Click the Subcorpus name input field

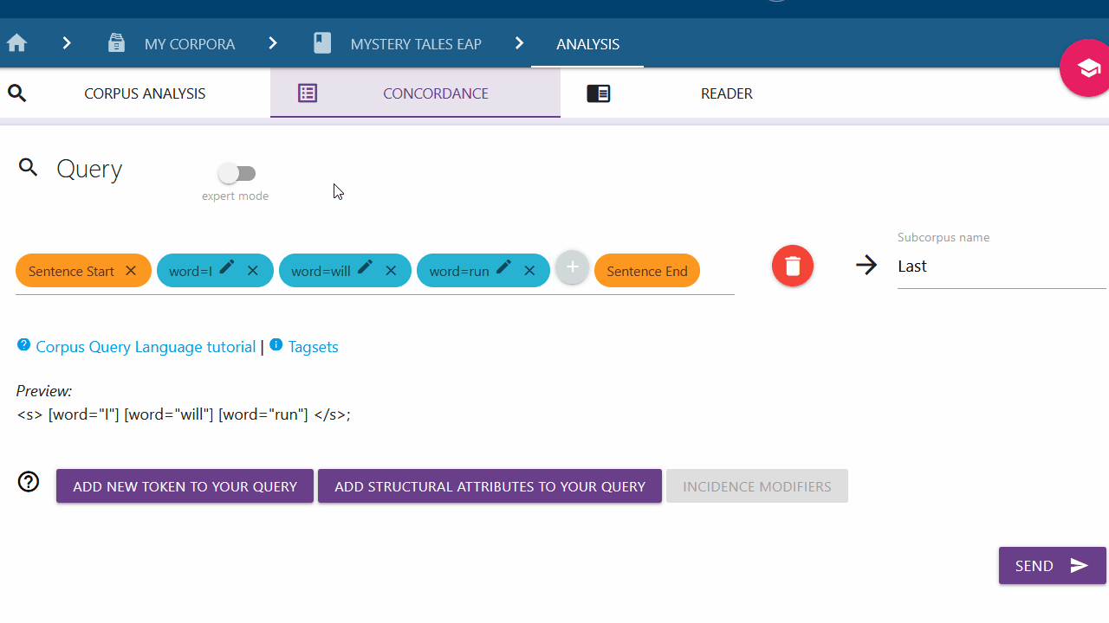point(1001,267)
